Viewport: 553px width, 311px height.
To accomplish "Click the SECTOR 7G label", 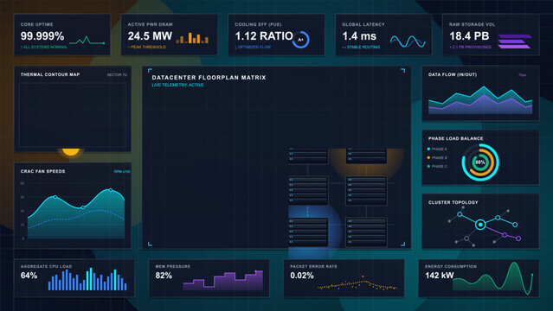I will pyautogui.click(x=117, y=74).
